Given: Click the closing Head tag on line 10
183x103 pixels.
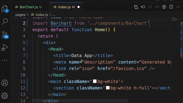Looking at the screenshot, I should (x=57, y=75).
